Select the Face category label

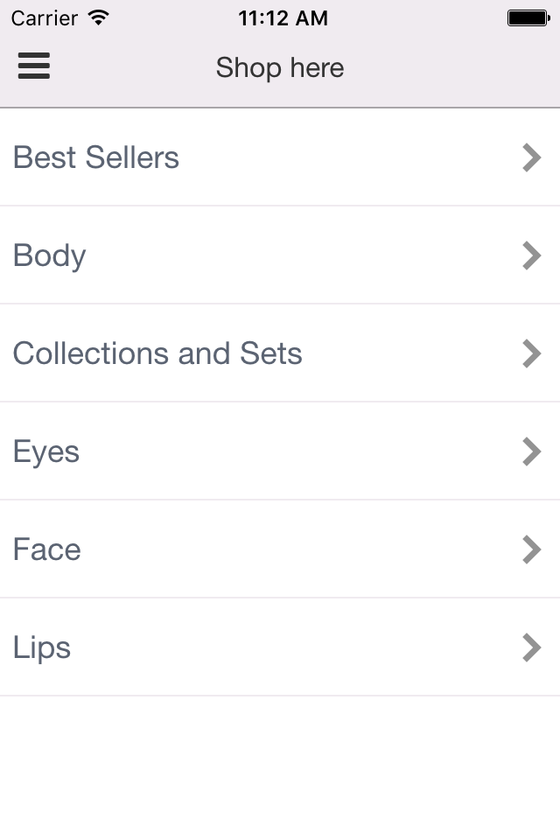[47, 549]
